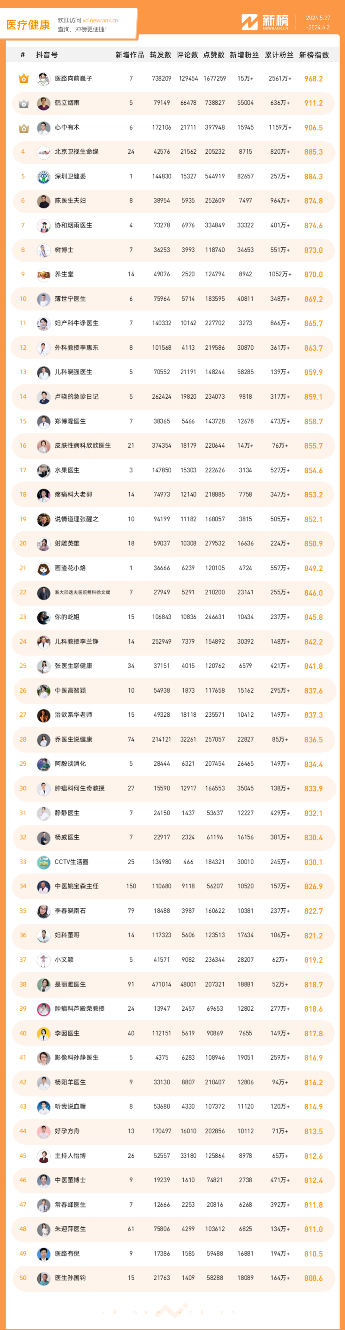Click the 点赞数 column header
This screenshot has width=345, height=1330.
pyautogui.click(x=214, y=55)
